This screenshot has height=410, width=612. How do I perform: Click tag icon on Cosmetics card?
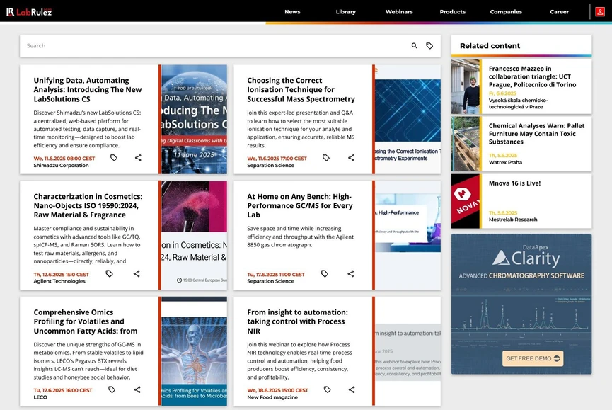coord(109,274)
